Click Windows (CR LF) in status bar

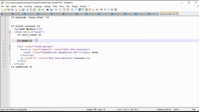(164, 110)
